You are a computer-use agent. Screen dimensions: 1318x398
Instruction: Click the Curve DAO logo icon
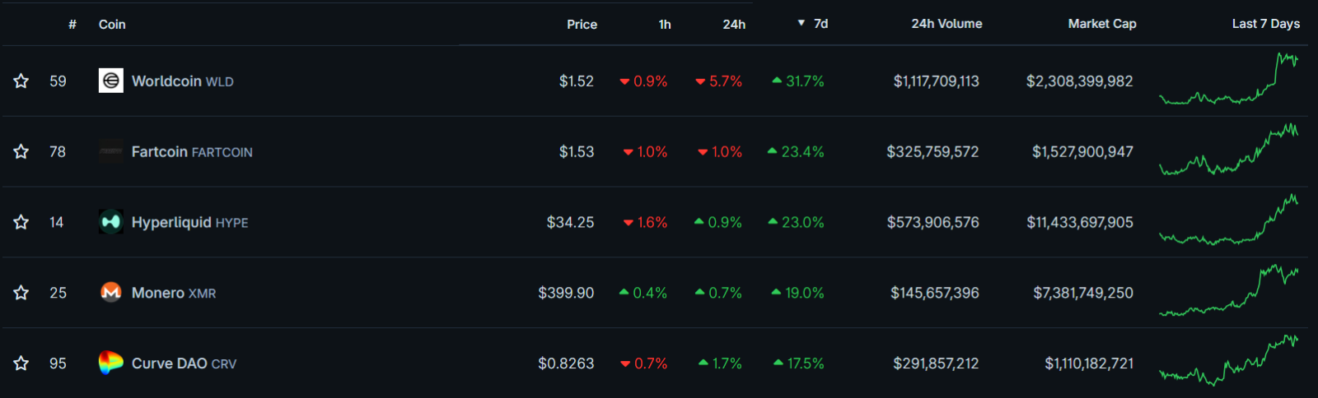(111, 363)
